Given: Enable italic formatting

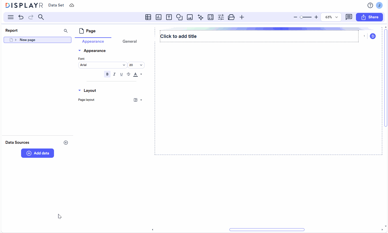Looking at the screenshot, I should [x=114, y=74].
